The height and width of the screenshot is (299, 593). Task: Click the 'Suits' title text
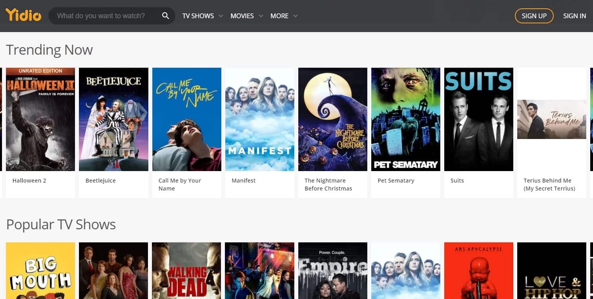(457, 181)
